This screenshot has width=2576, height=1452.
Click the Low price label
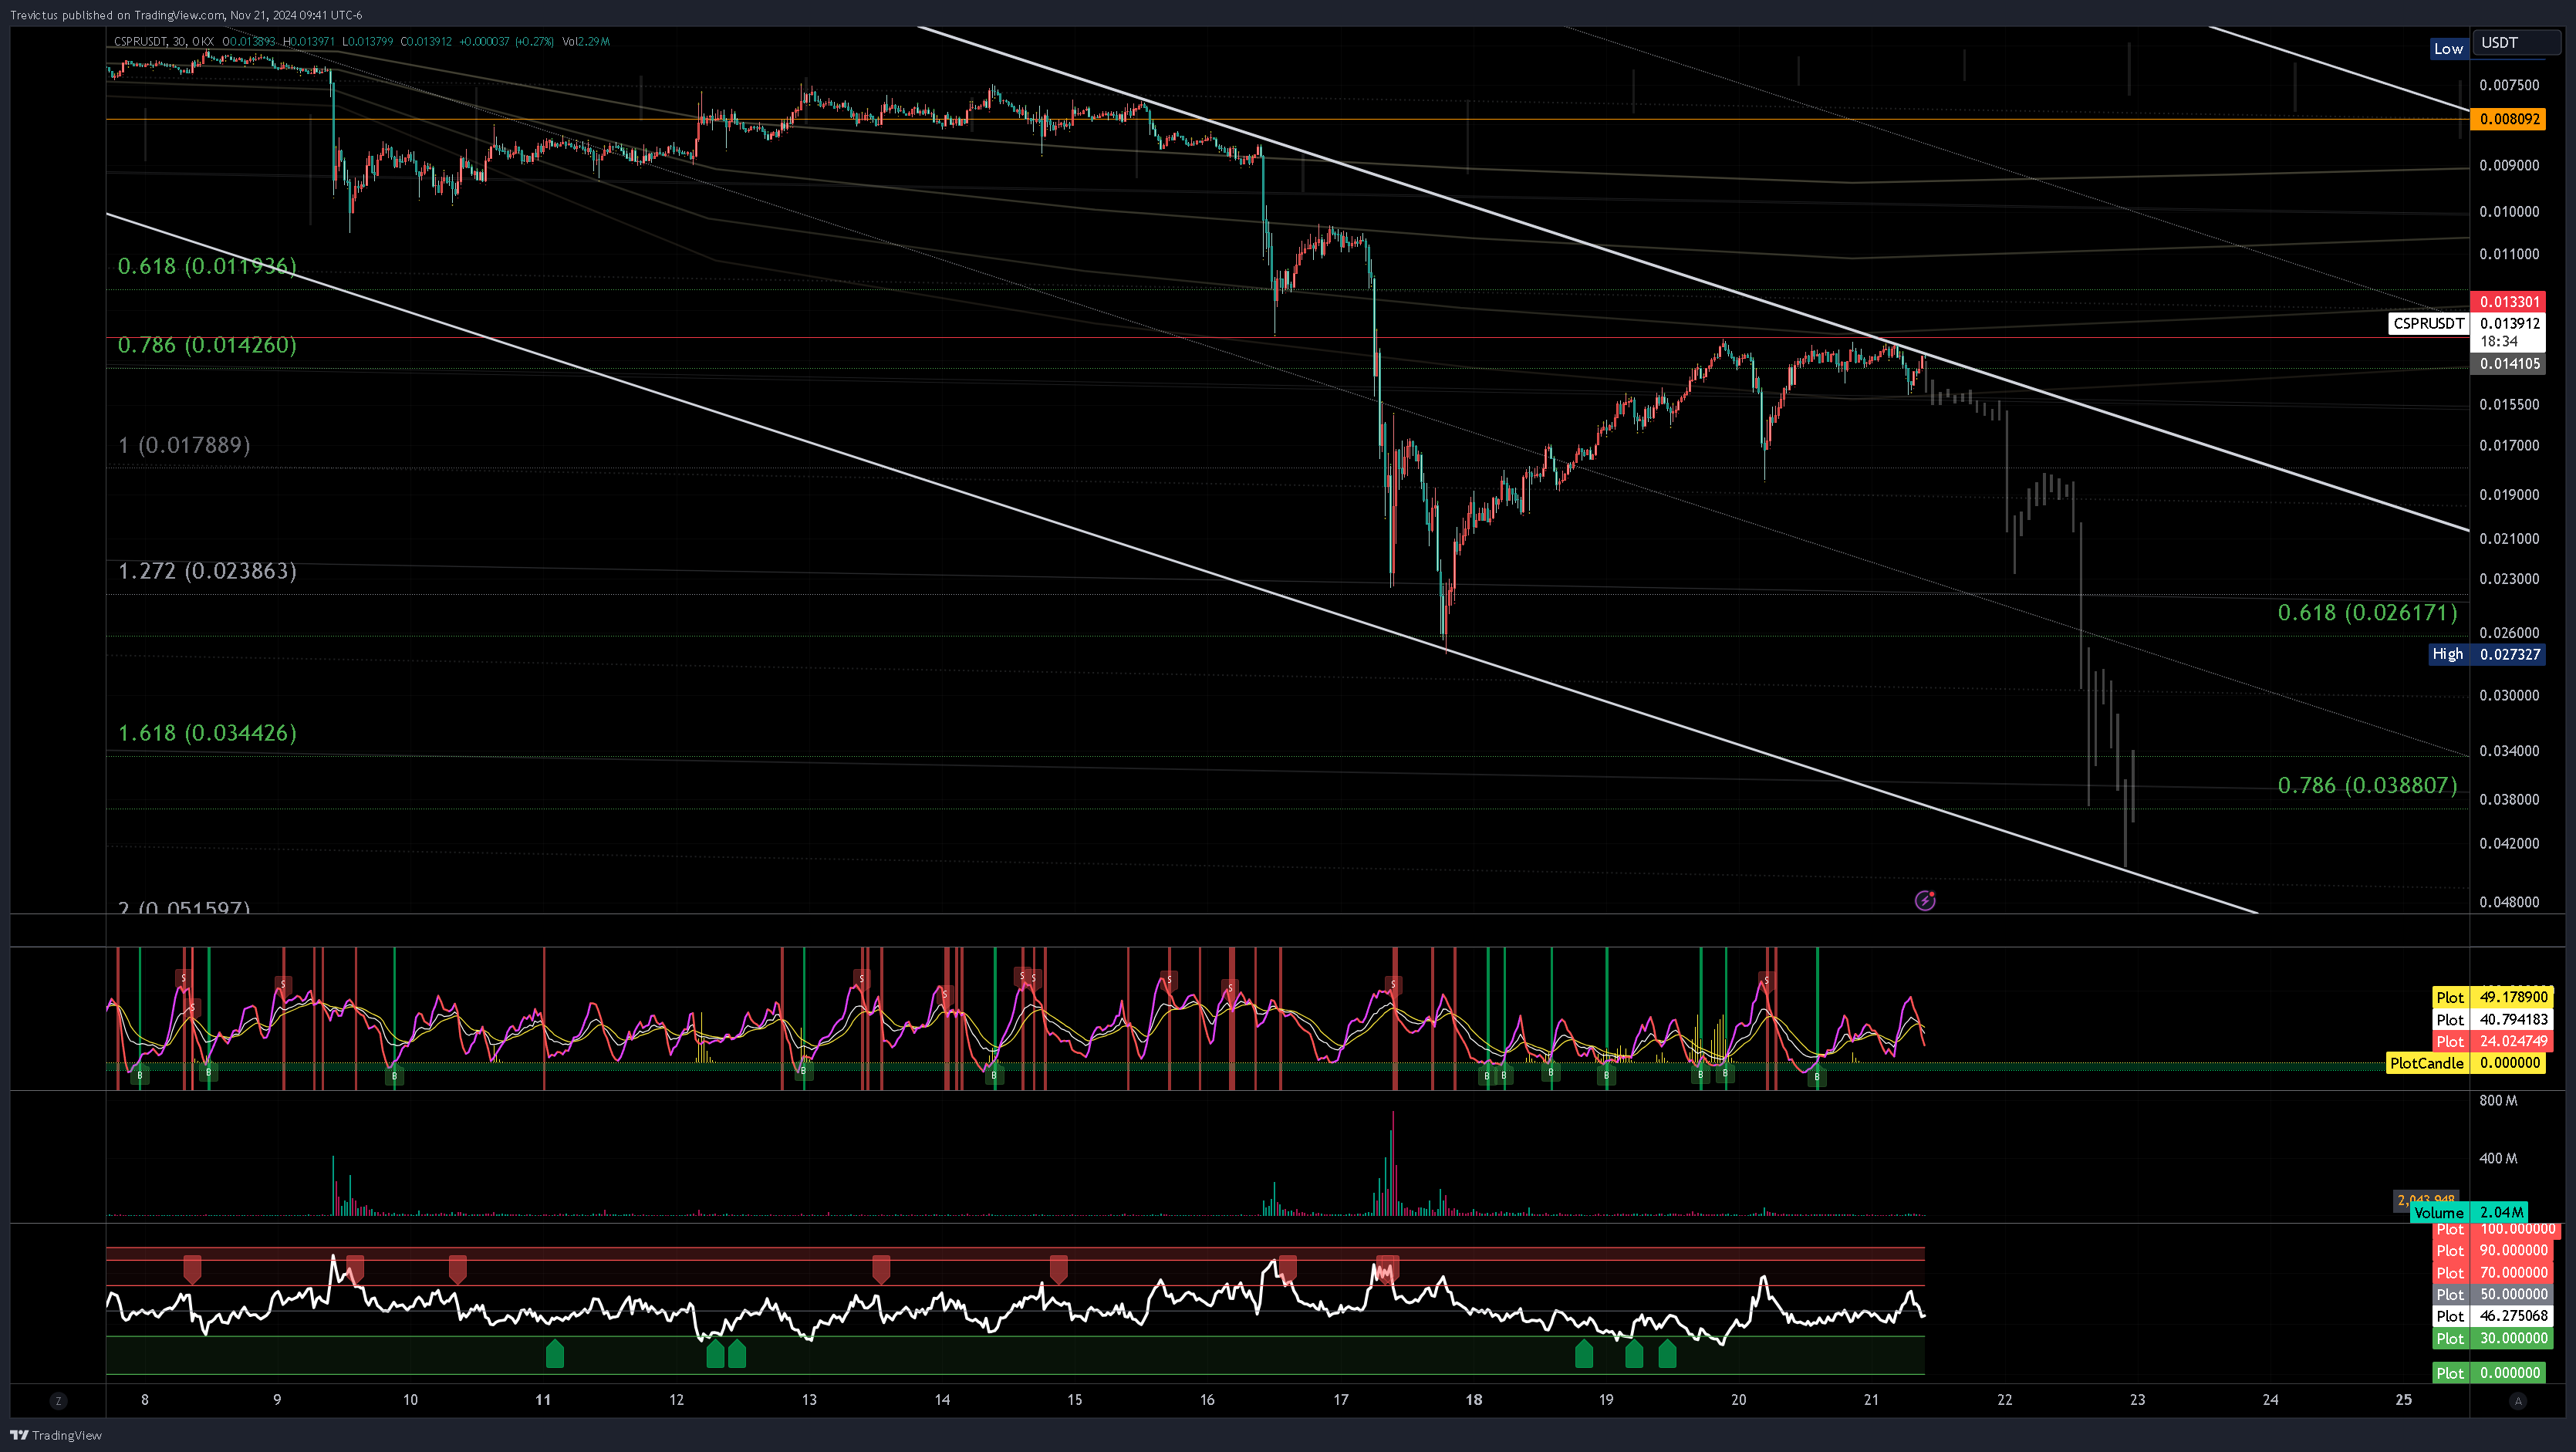[x=2448, y=48]
